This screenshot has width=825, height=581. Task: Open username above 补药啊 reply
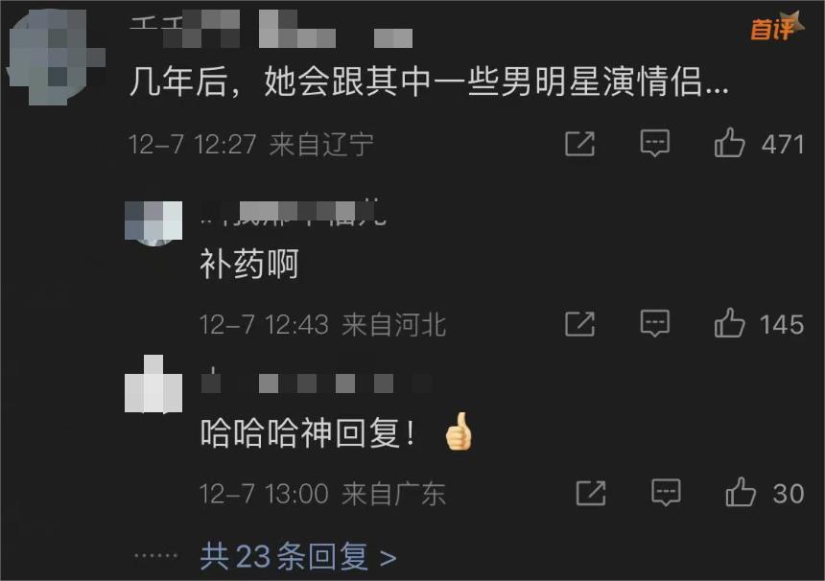coord(294,213)
